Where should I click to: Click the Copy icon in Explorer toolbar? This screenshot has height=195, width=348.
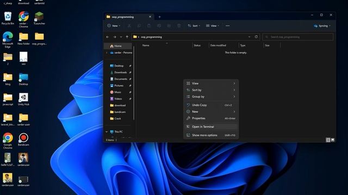tap(139, 26)
